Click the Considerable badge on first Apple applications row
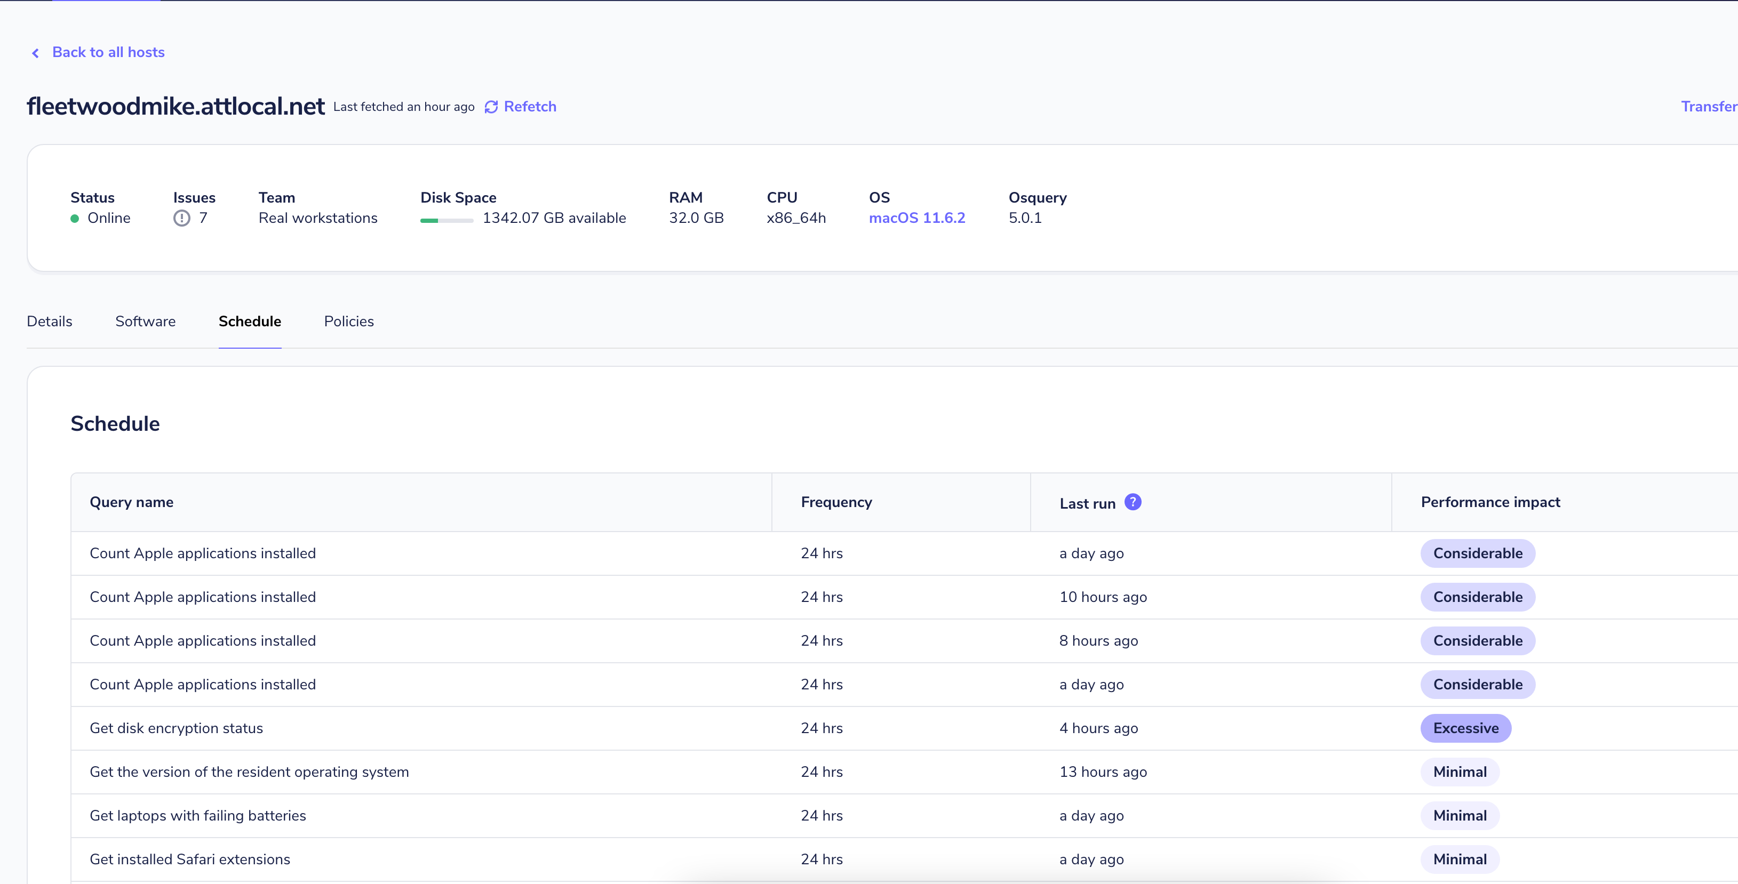Image resolution: width=1738 pixels, height=884 pixels. tap(1478, 553)
